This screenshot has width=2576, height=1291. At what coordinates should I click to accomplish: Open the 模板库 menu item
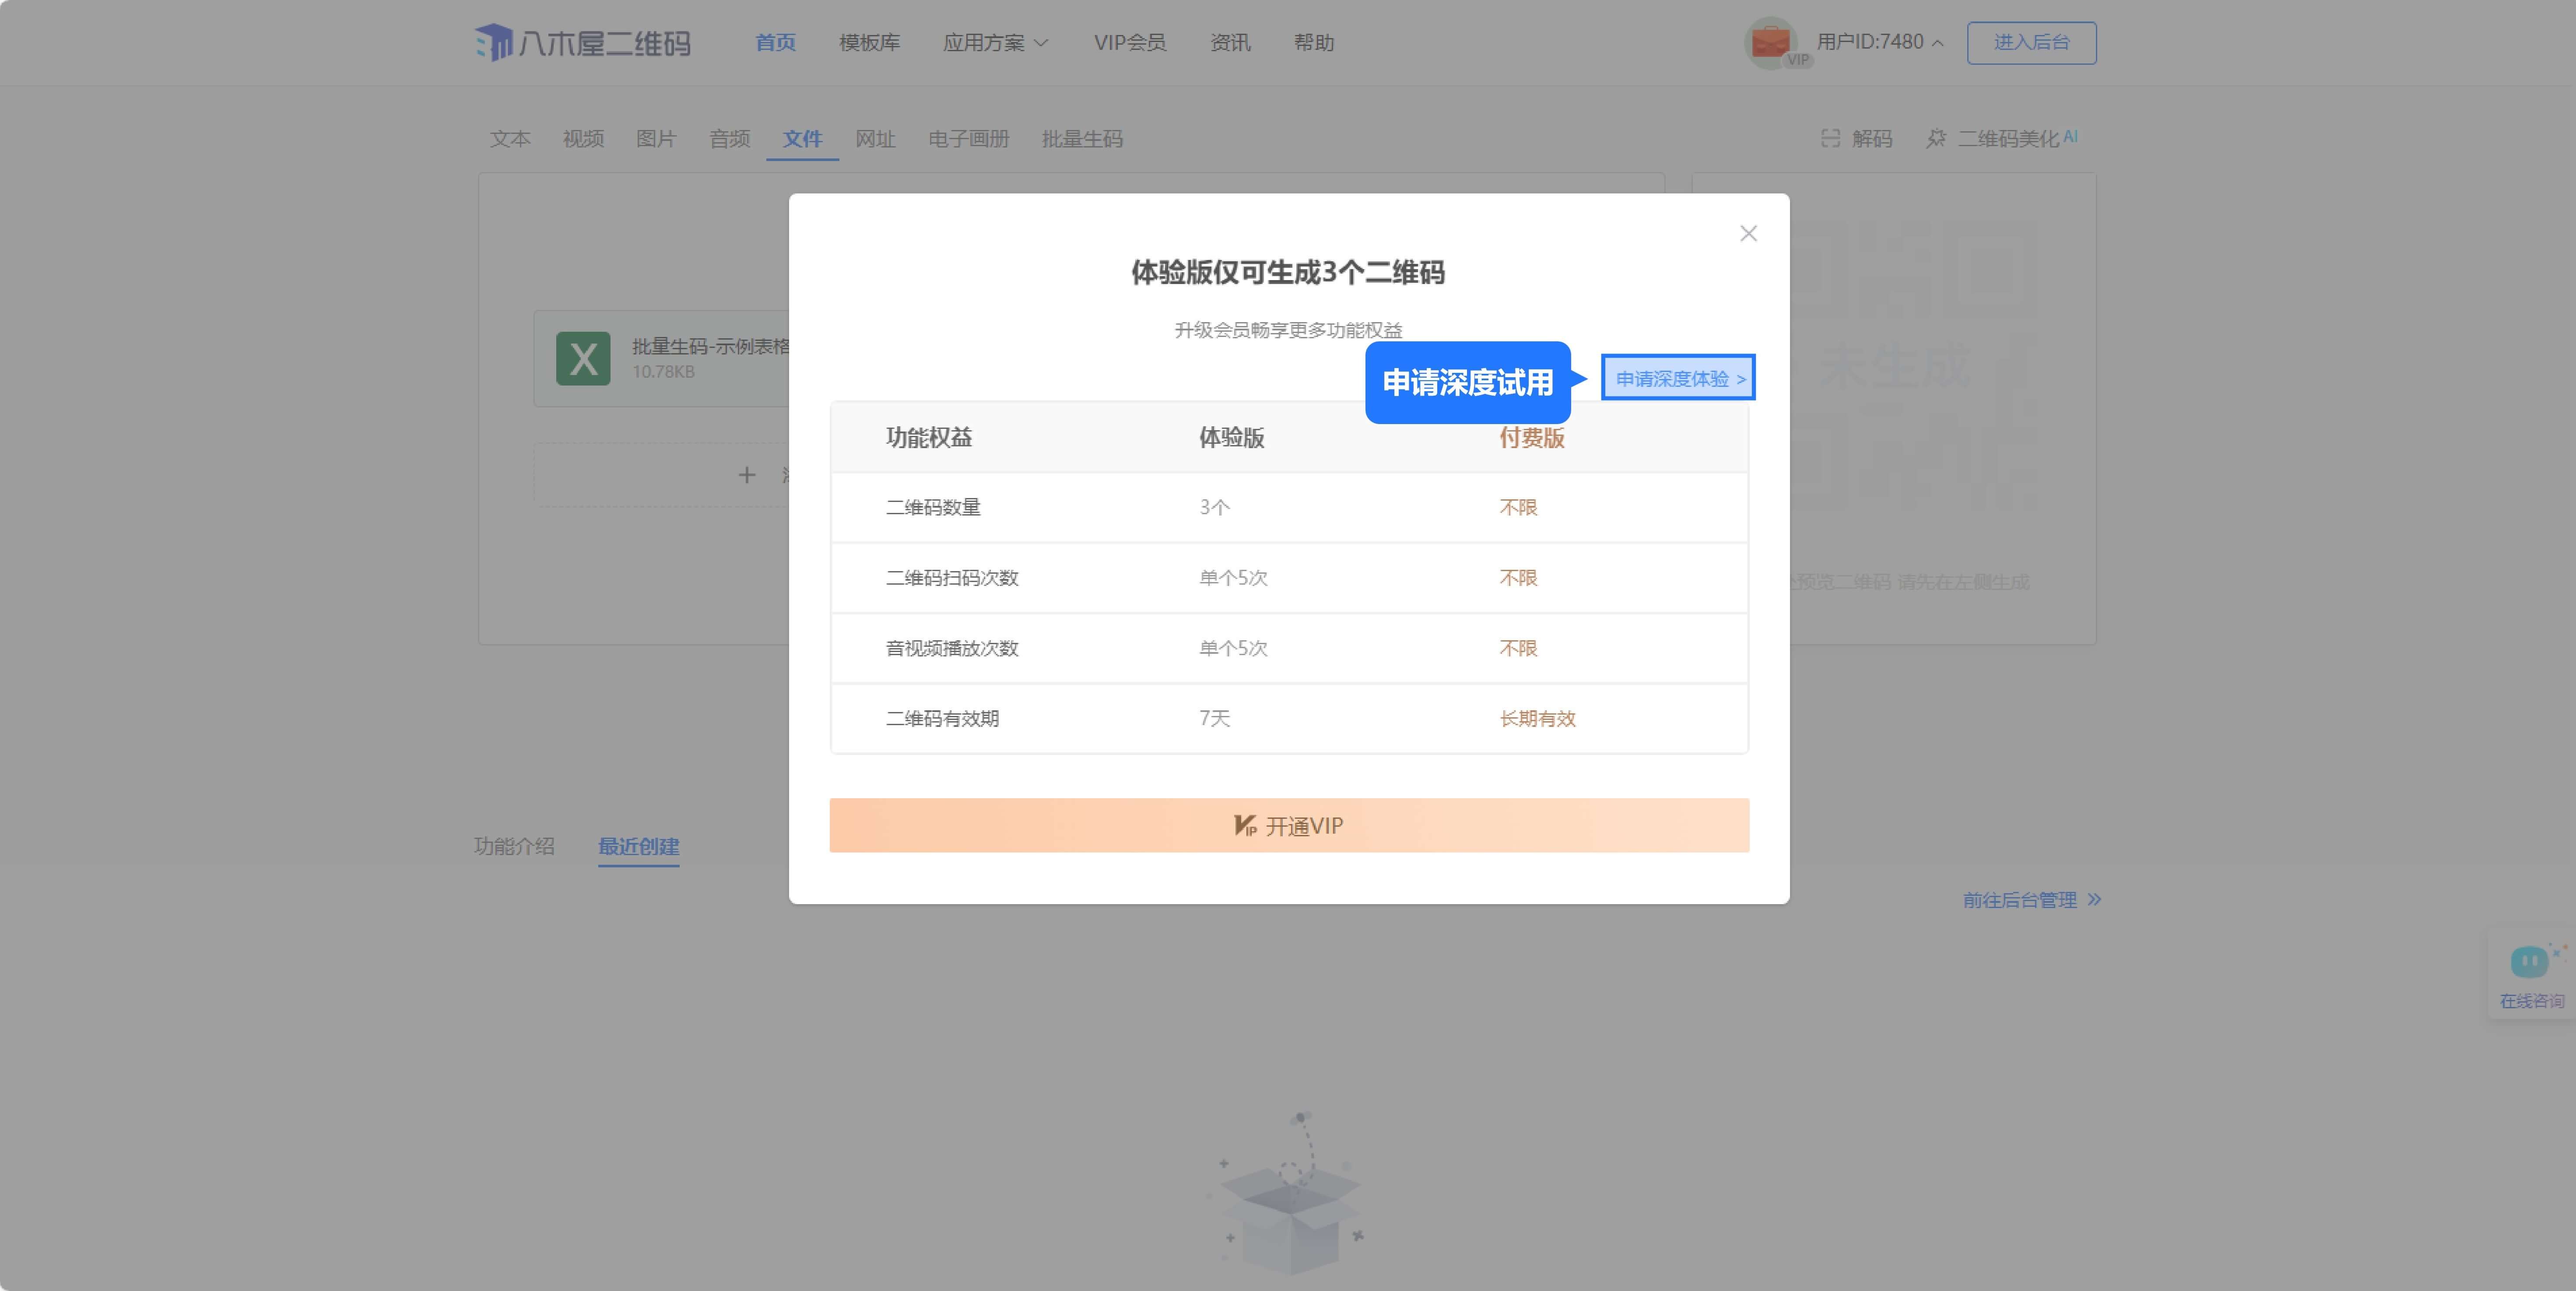(869, 43)
